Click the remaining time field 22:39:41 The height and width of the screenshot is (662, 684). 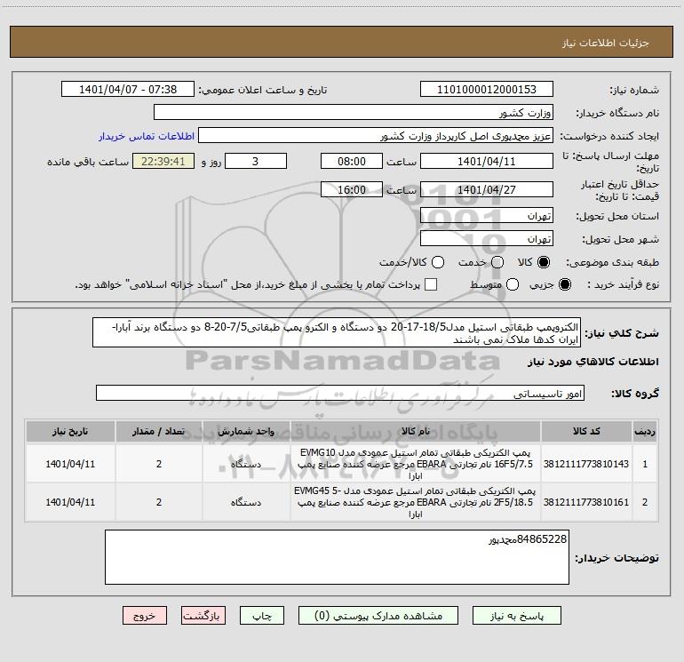(x=163, y=161)
